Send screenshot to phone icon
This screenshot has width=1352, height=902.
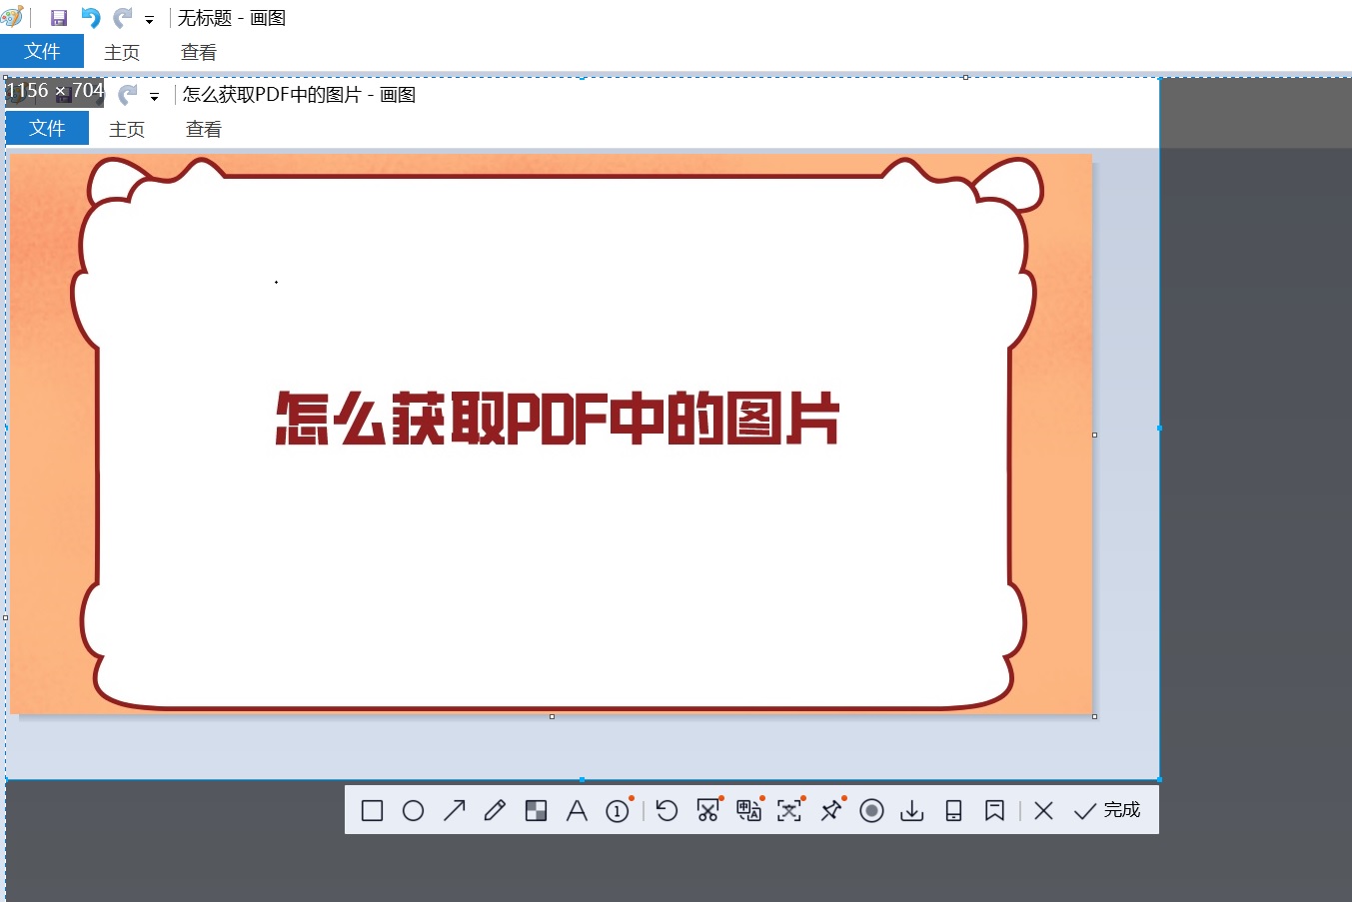tap(953, 810)
